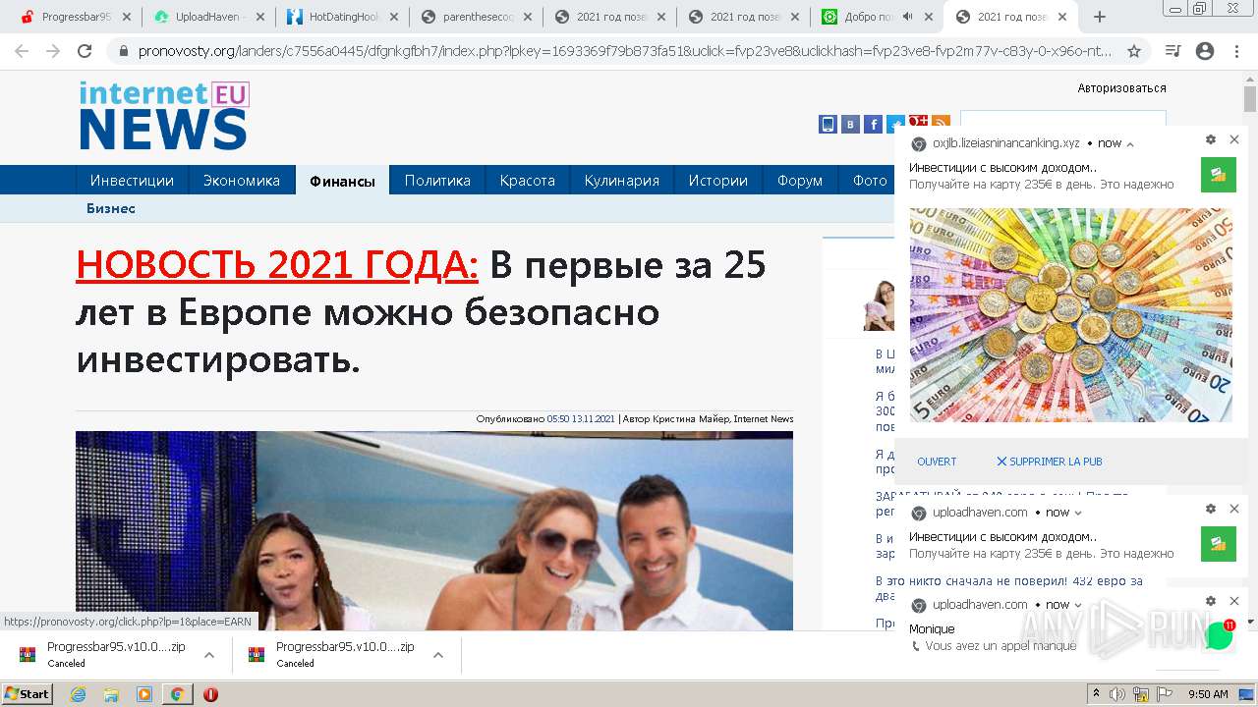Open the media control icon in toolbar
Viewport: 1258px width, 707px height.
[x=1172, y=51]
